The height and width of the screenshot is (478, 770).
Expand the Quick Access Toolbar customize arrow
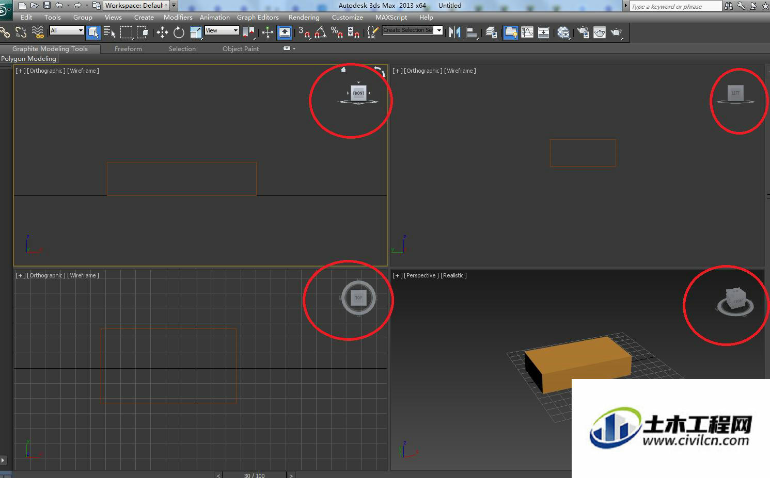[x=174, y=5]
